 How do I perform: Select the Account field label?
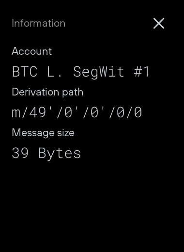coord(32,51)
